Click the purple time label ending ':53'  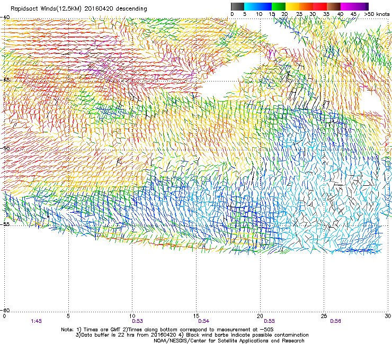[138, 321]
